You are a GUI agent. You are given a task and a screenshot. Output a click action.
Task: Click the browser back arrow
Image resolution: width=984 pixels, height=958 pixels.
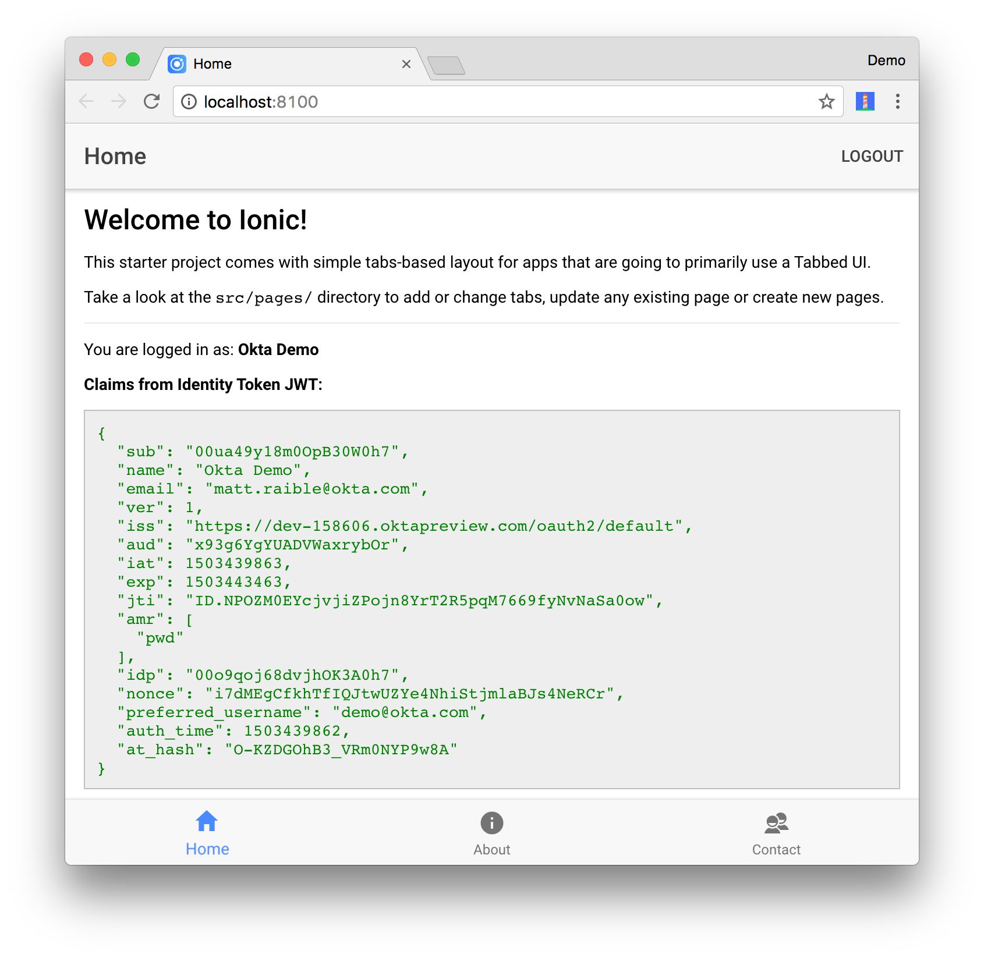click(x=86, y=102)
